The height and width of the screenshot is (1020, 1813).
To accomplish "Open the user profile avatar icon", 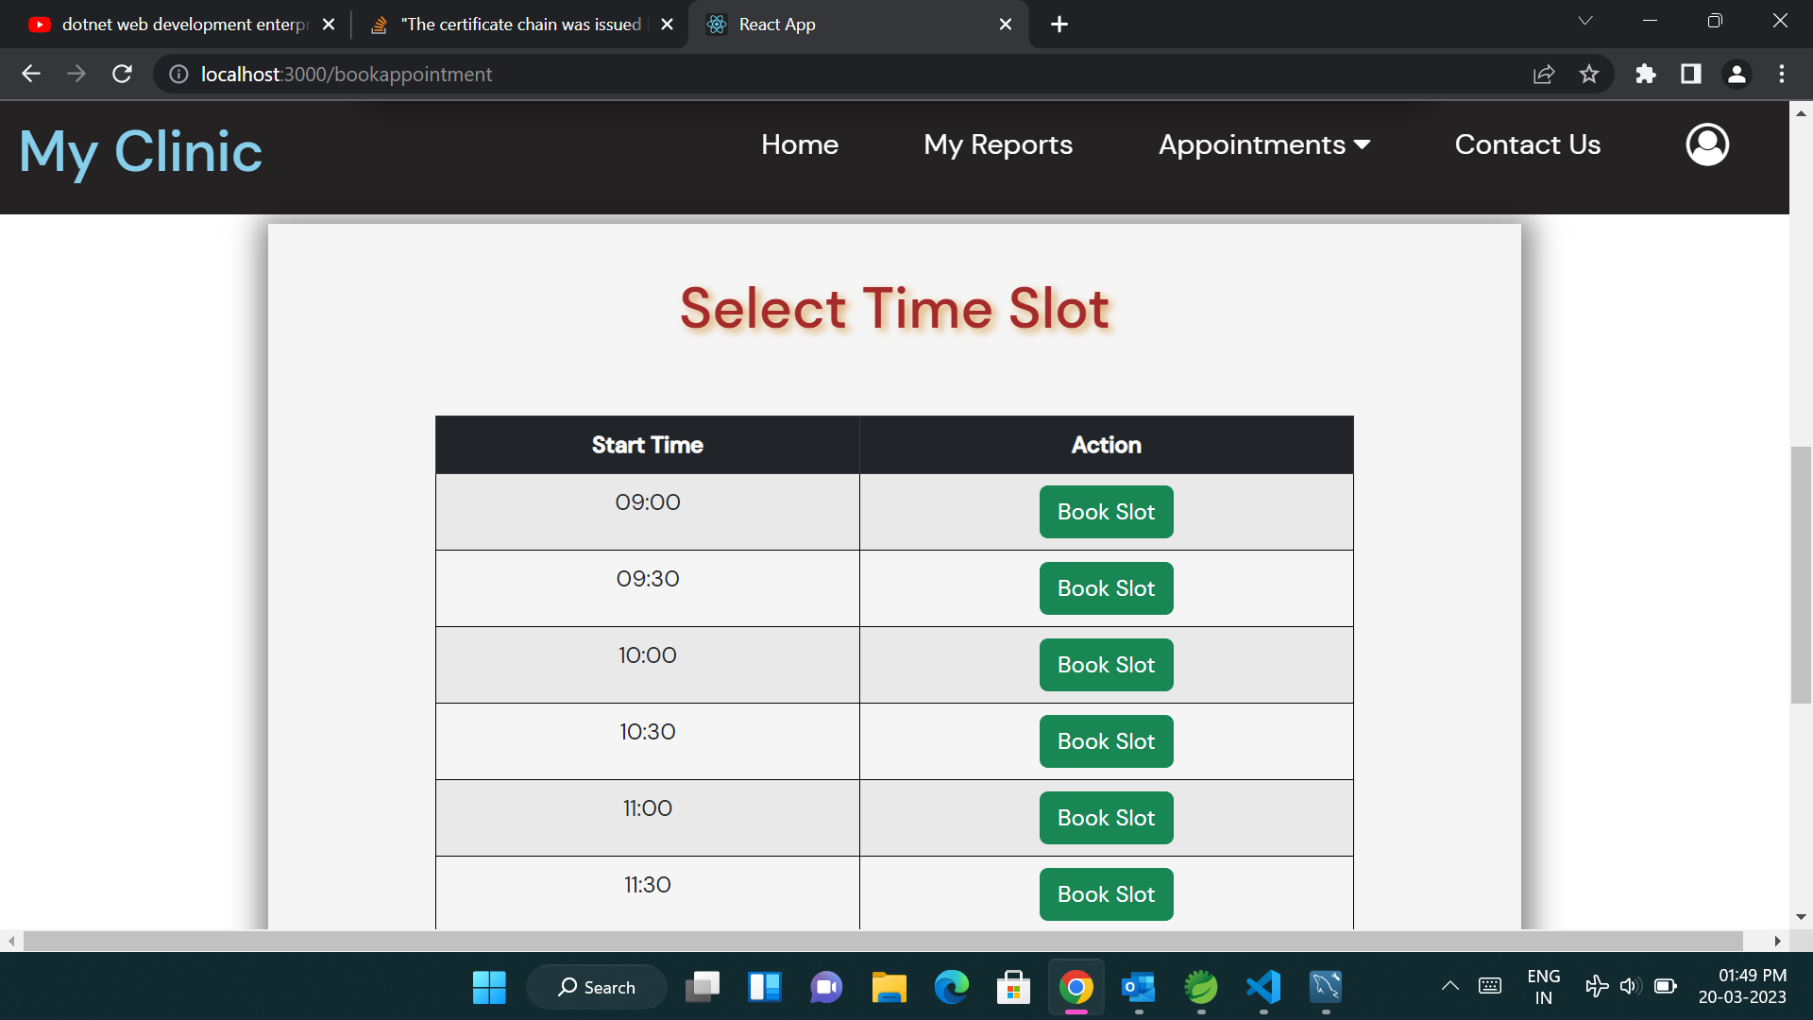I will coord(1707,144).
